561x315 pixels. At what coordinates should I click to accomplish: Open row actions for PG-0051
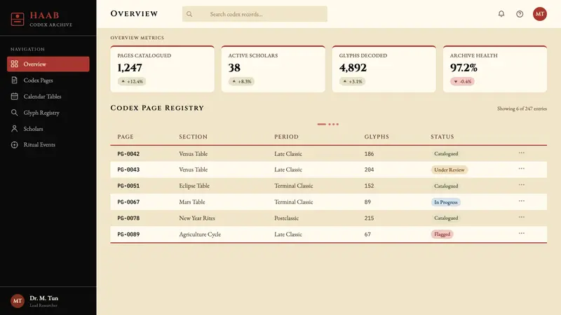521,185
